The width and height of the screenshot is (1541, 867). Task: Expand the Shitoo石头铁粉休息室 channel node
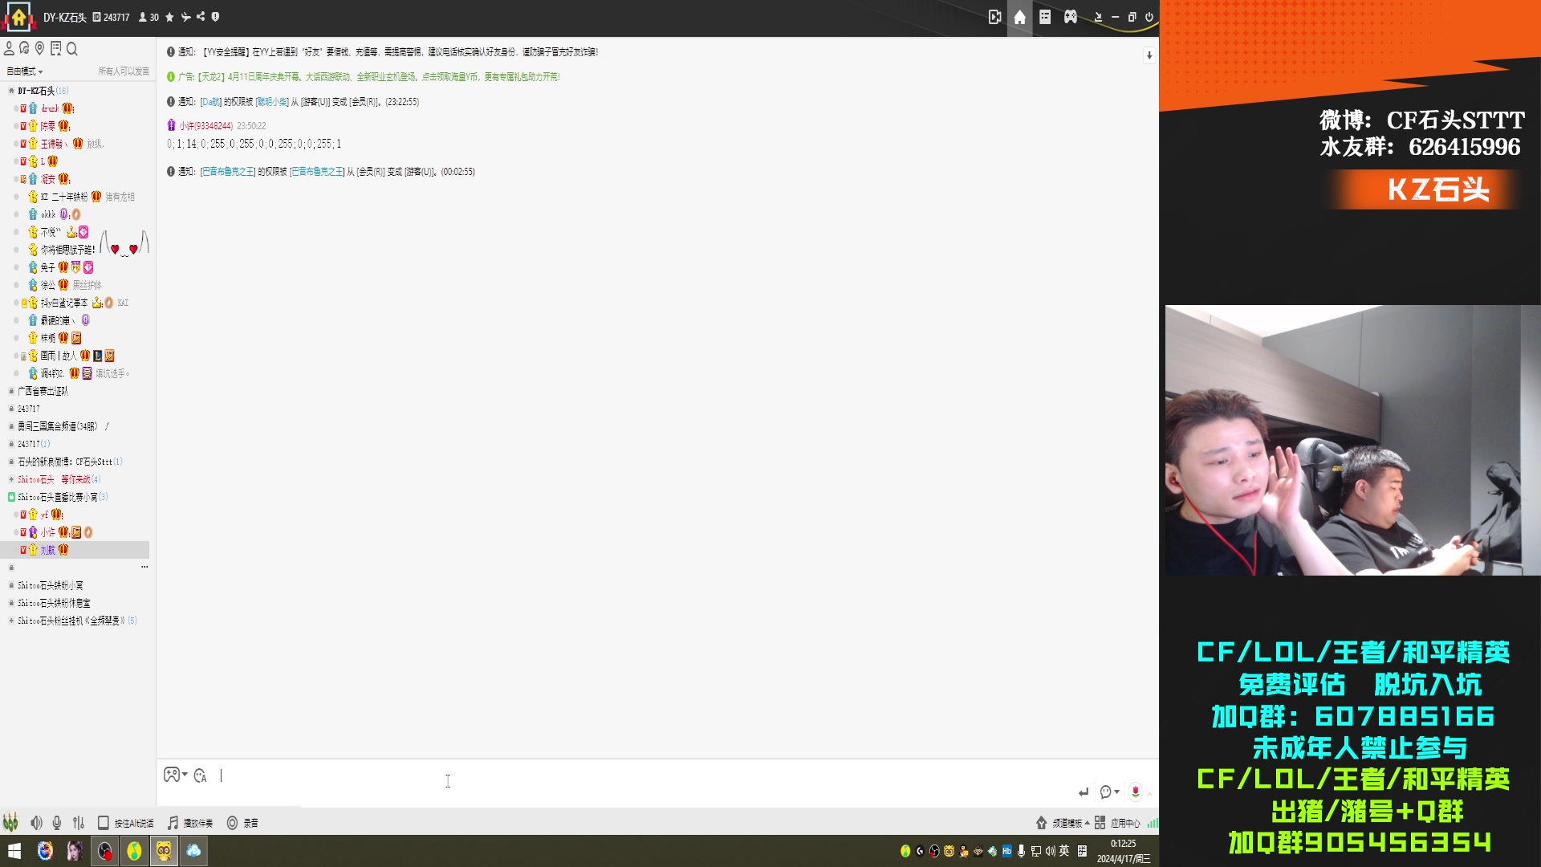[54, 603]
